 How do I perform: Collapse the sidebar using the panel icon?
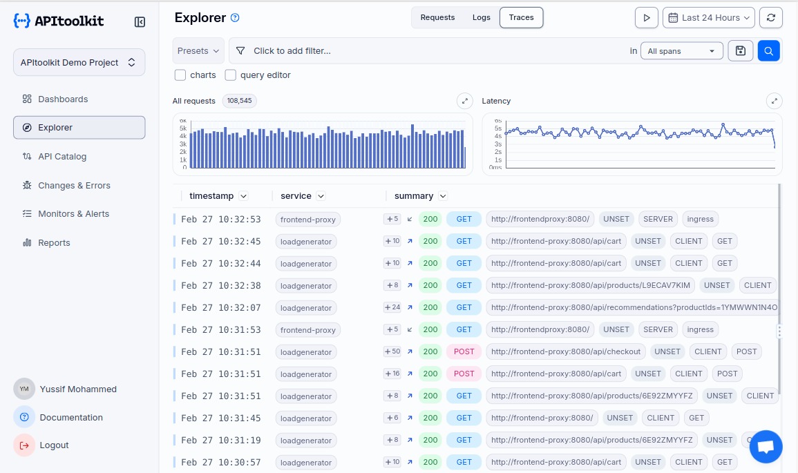coord(140,22)
